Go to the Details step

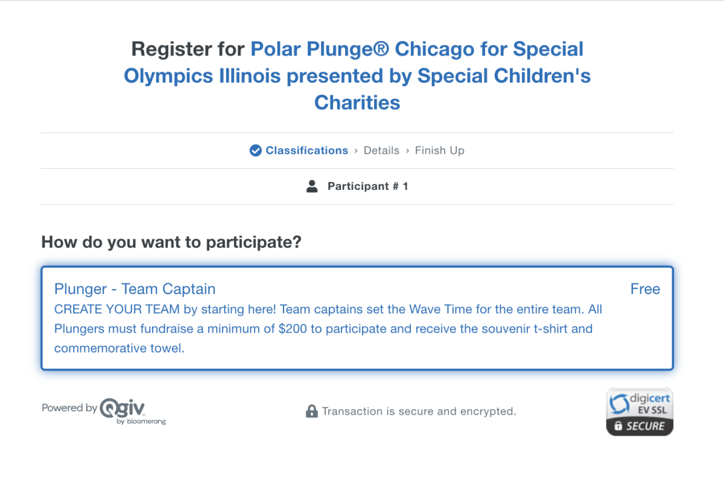tap(381, 151)
